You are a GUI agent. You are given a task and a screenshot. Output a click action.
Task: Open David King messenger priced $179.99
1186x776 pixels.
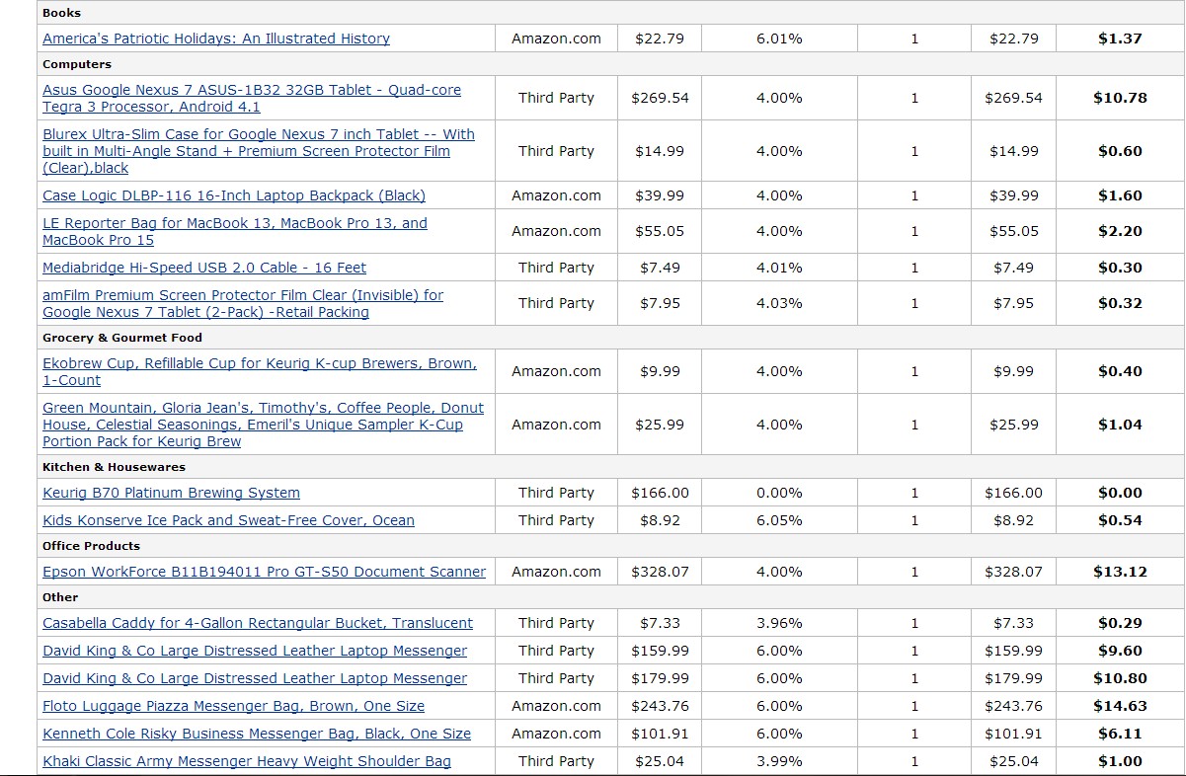click(x=255, y=678)
